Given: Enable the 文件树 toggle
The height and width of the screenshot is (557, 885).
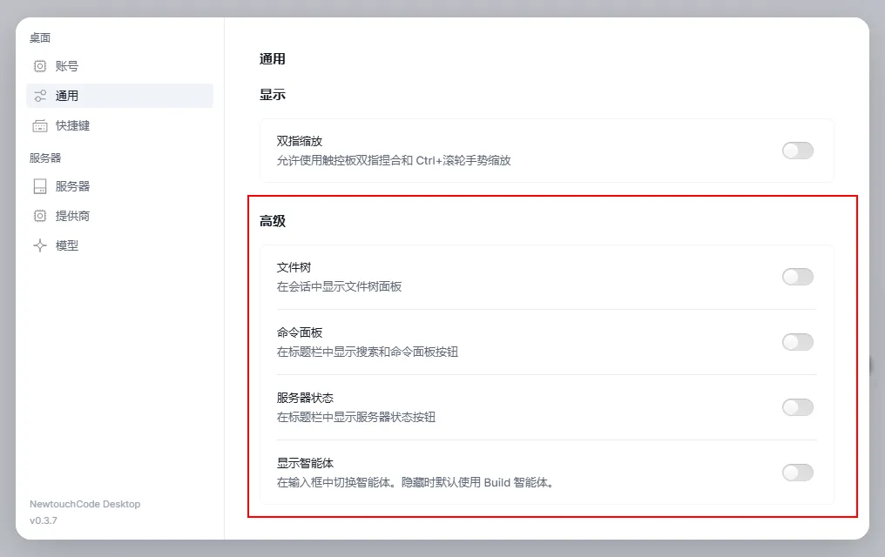Looking at the screenshot, I should tap(798, 277).
